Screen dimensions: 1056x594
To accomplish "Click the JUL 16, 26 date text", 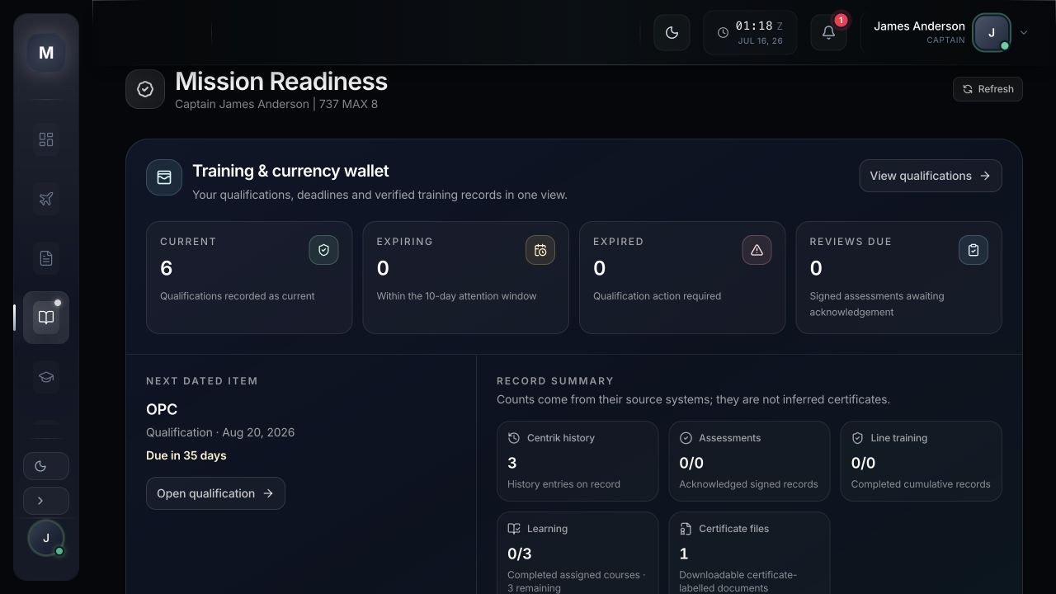I will pos(761,40).
